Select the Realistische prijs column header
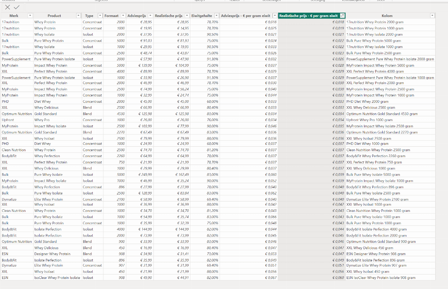The width and height of the screenshot is (448, 289). click(169, 16)
